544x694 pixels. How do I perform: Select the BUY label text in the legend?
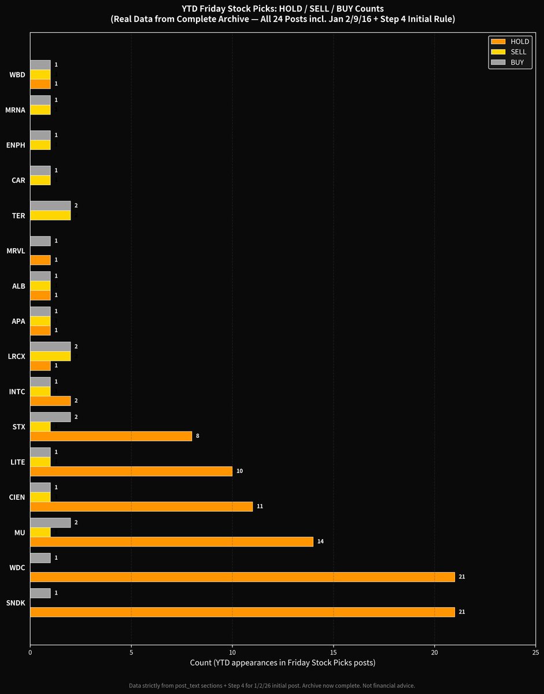[x=517, y=62]
